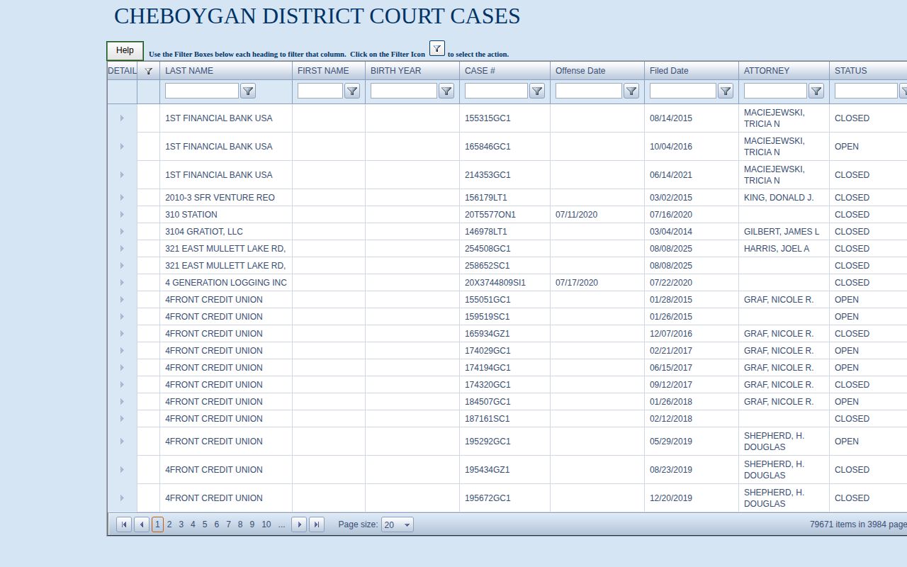
Task: Click the CASE # filter icon
Action: point(537,91)
